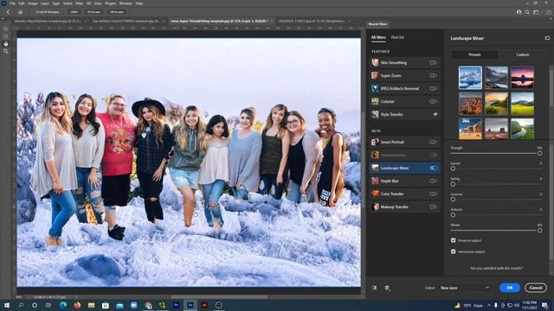This screenshot has width=554, height=311.
Task: Open the Filter menu
Action: point(79,3)
